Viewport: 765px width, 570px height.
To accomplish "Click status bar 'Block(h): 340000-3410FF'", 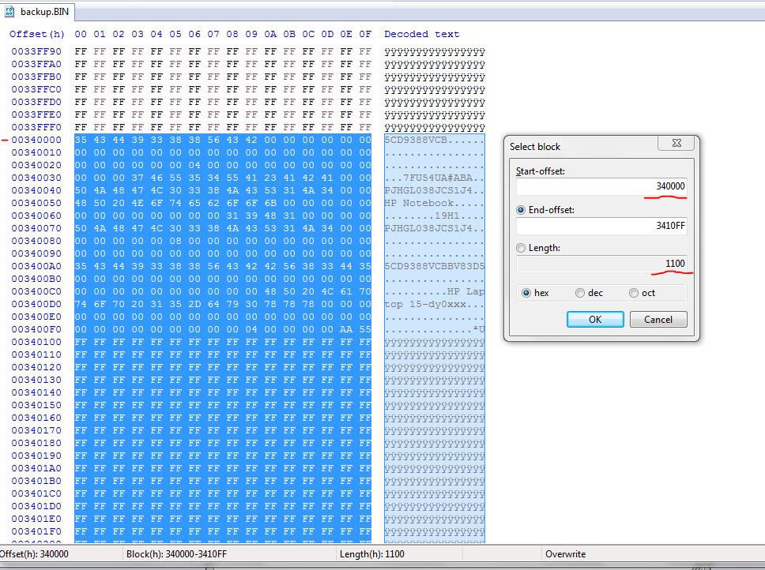I will coord(176,554).
